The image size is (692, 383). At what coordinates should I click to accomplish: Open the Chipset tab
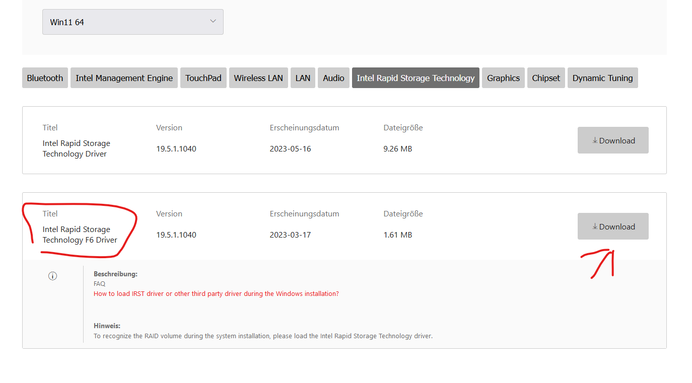546,78
